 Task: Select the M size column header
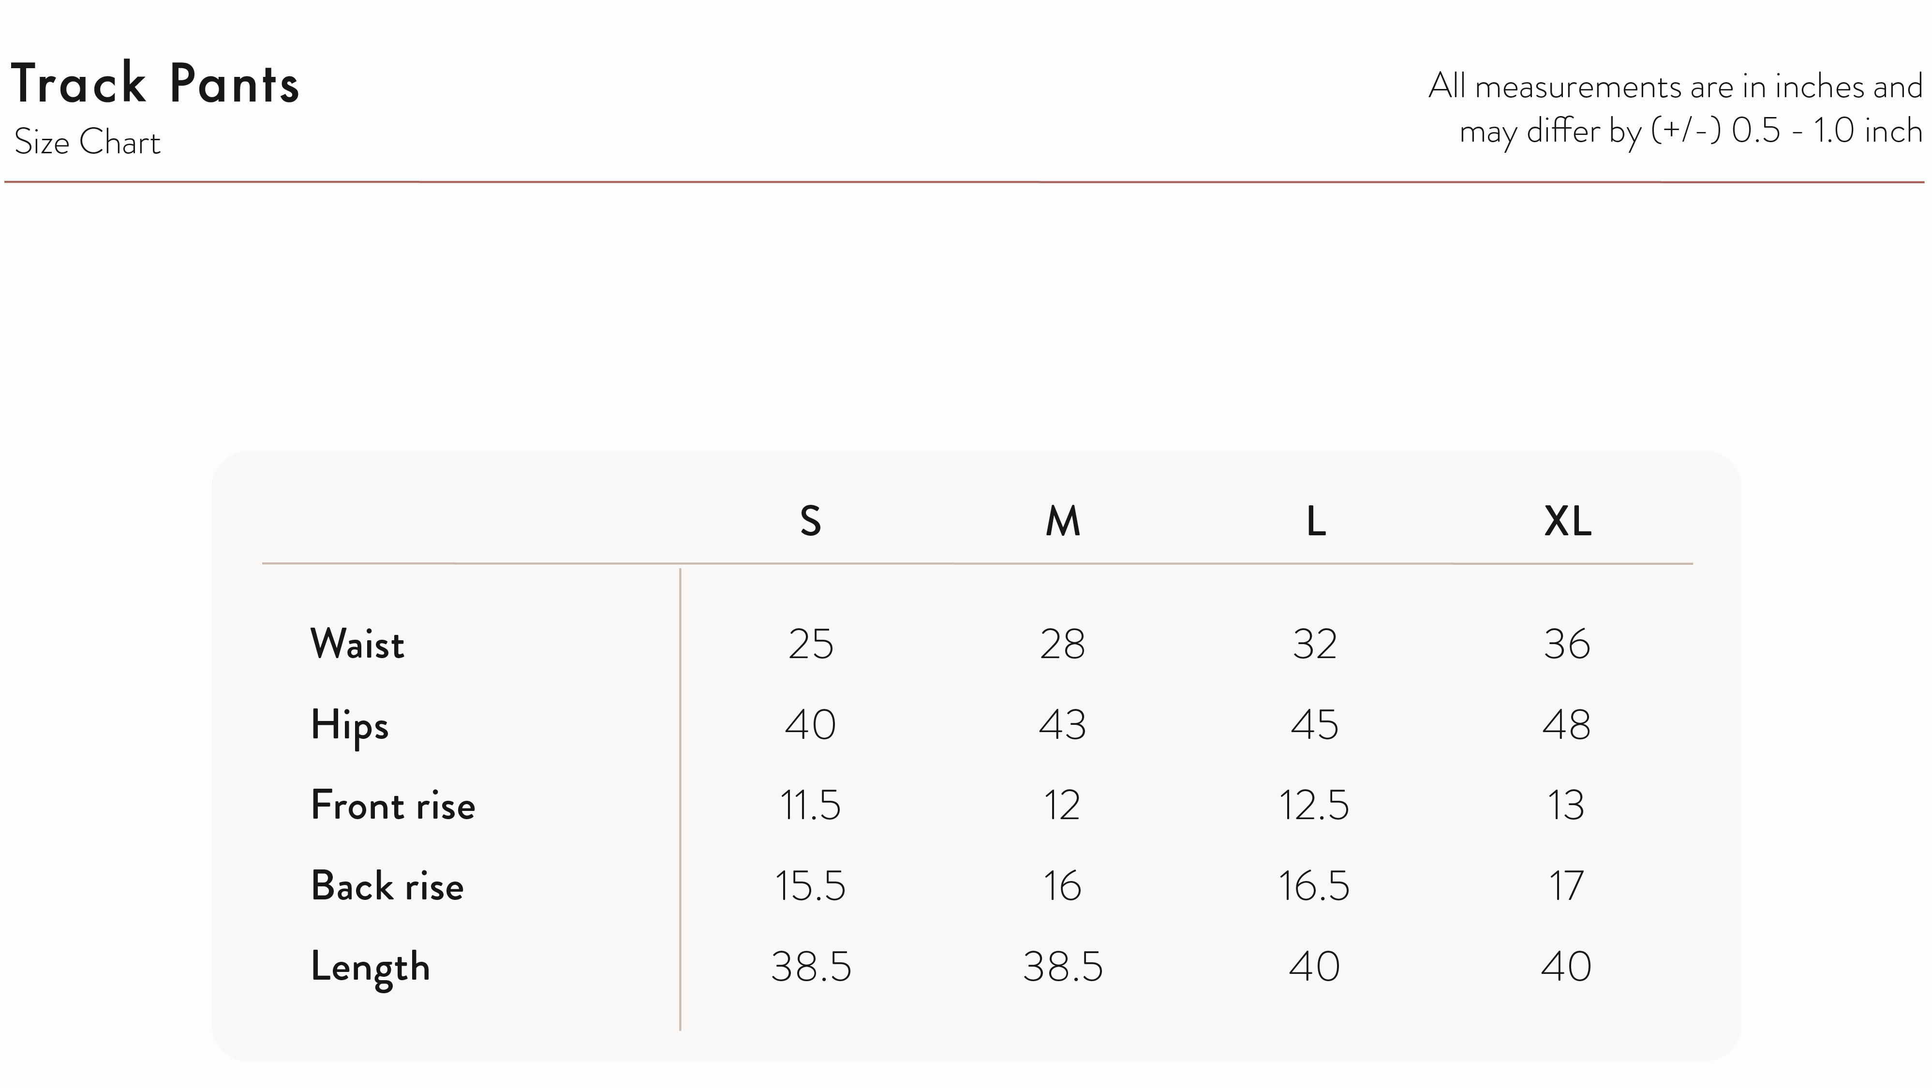click(1063, 520)
